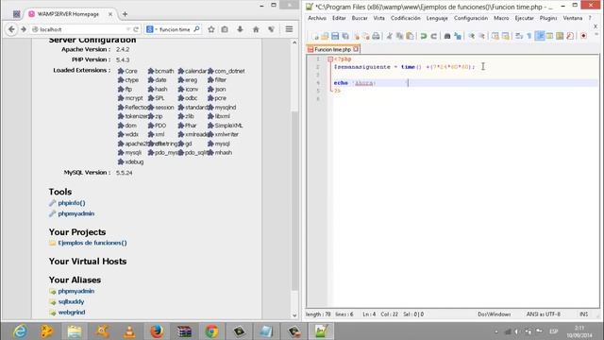Open the Ejecutar menu
604x340 pixels.
(x=525, y=18)
